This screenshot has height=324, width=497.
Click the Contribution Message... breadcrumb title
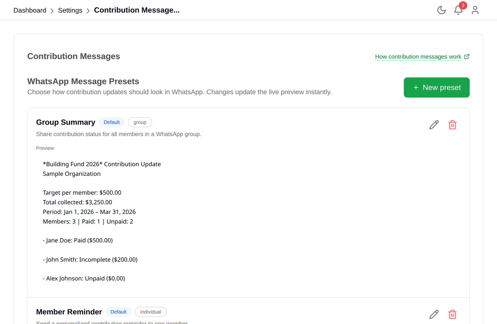coord(137,10)
